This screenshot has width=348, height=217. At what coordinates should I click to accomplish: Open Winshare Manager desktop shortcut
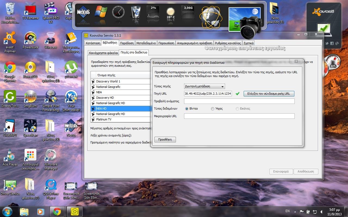point(51,159)
